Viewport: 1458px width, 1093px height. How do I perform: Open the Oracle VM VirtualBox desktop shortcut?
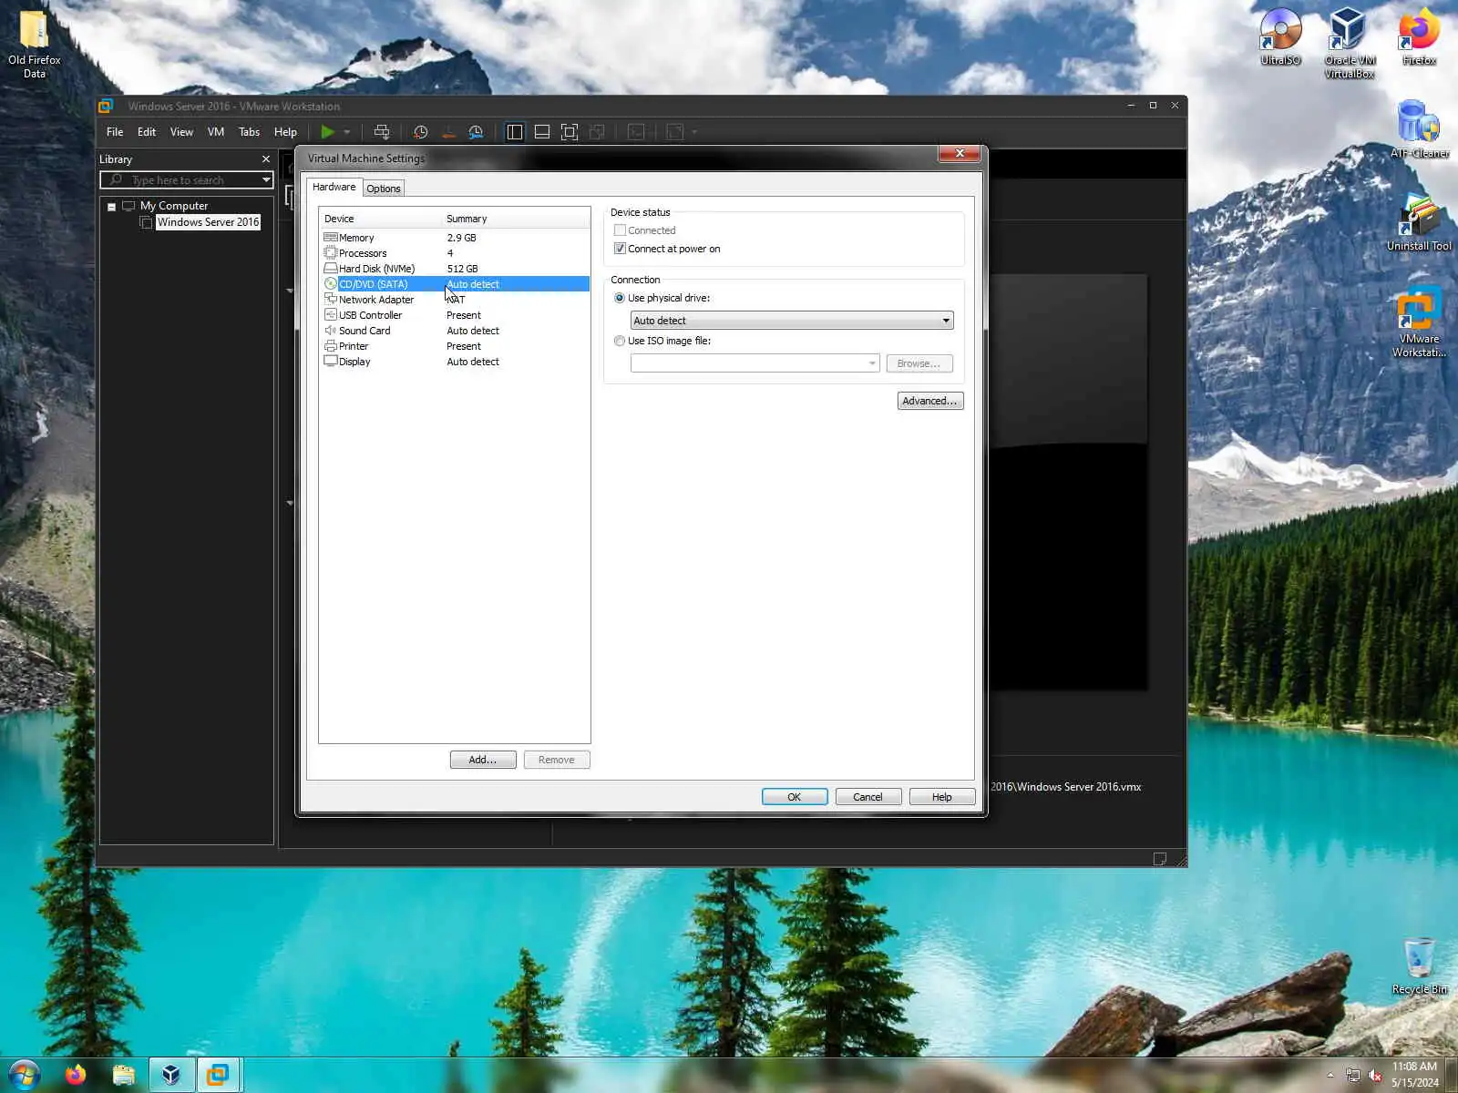[1350, 43]
